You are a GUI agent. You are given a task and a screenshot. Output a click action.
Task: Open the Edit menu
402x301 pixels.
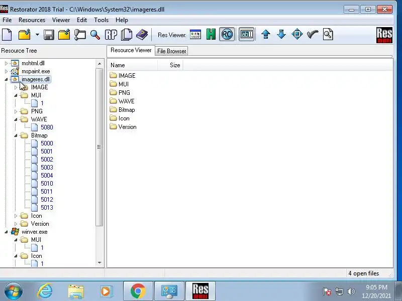(x=82, y=20)
